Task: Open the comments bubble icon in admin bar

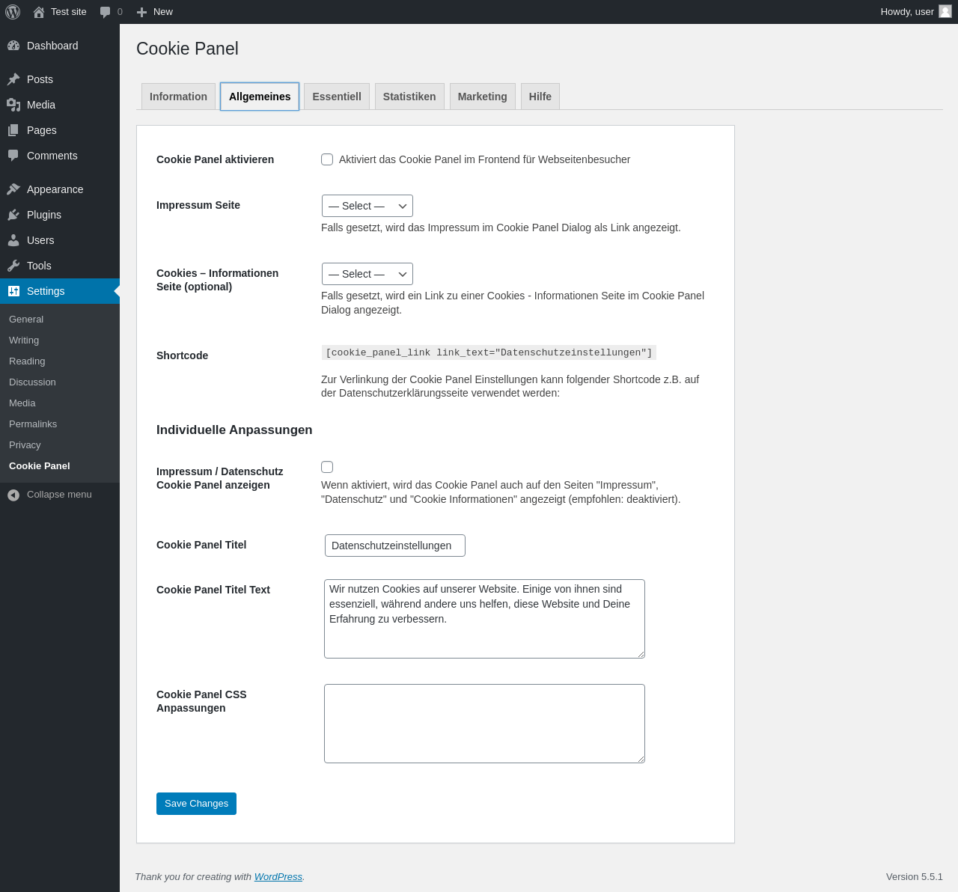Action: click(x=106, y=12)
